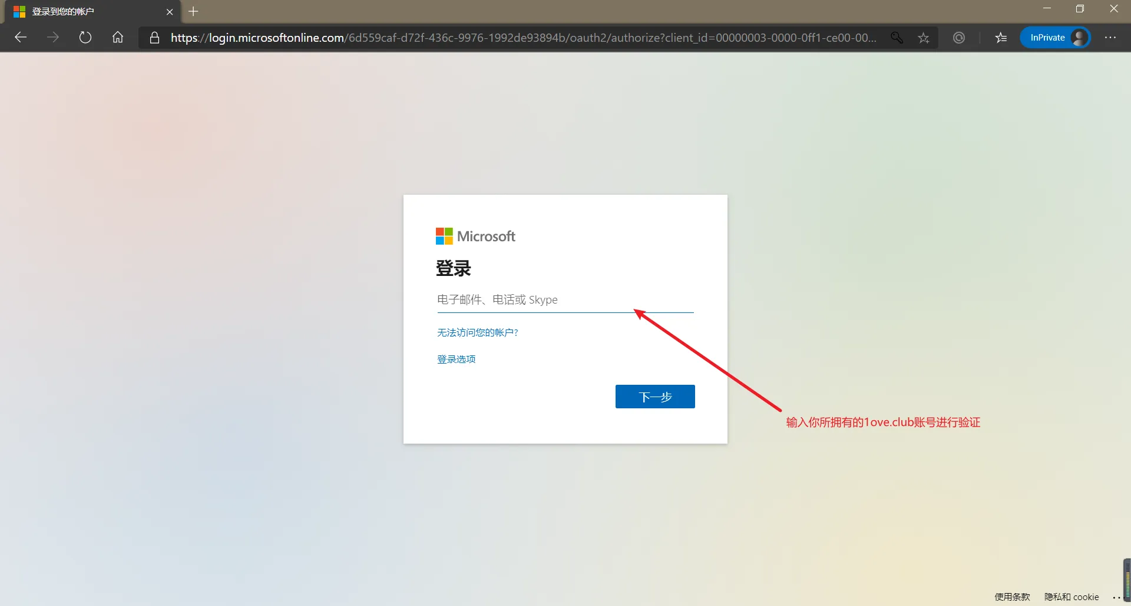Image resolution: width=1131 pixels, height=606 pixels.
Task: Click the footer ellipsis more options
Action: click(1116, 597)
